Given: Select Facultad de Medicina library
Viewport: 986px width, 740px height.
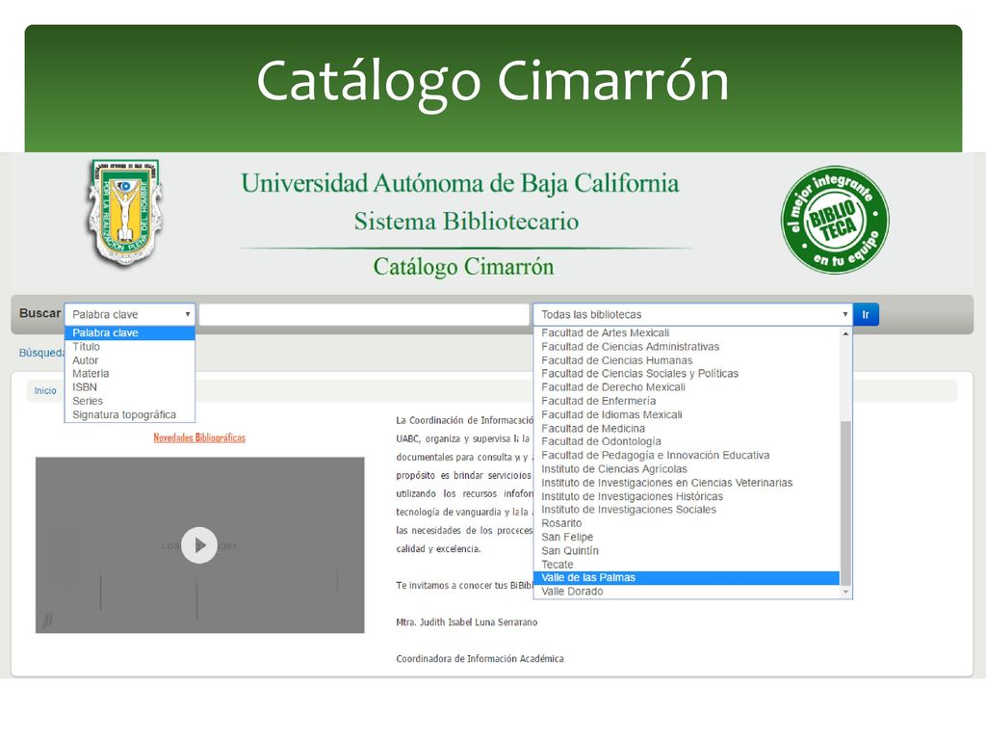Looking at the screenshot, I should 687,429.
